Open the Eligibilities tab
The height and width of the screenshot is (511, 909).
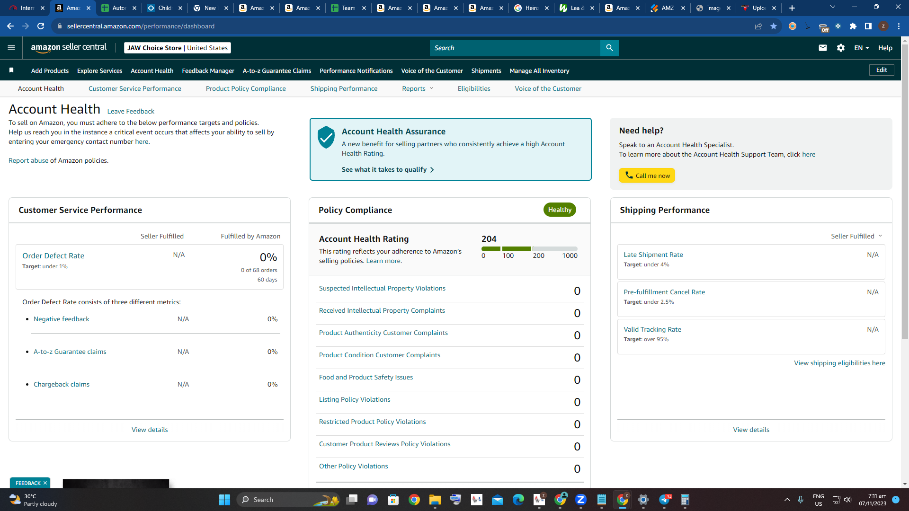(474, 88)
